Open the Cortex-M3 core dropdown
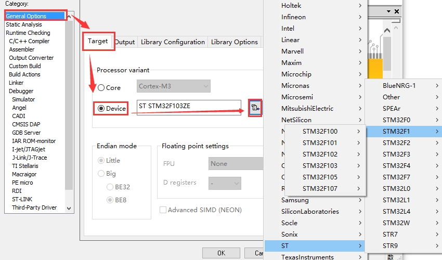442x260 pixels. [174, 86]
